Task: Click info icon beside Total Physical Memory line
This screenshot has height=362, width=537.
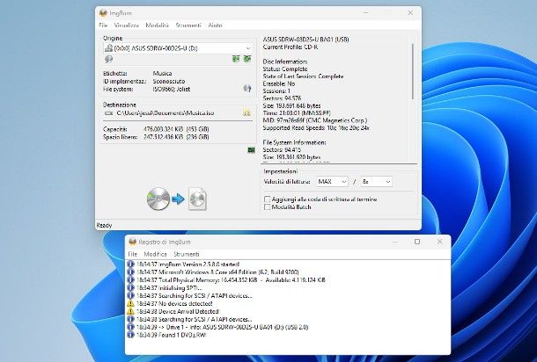Action: (x=130, y=280)
